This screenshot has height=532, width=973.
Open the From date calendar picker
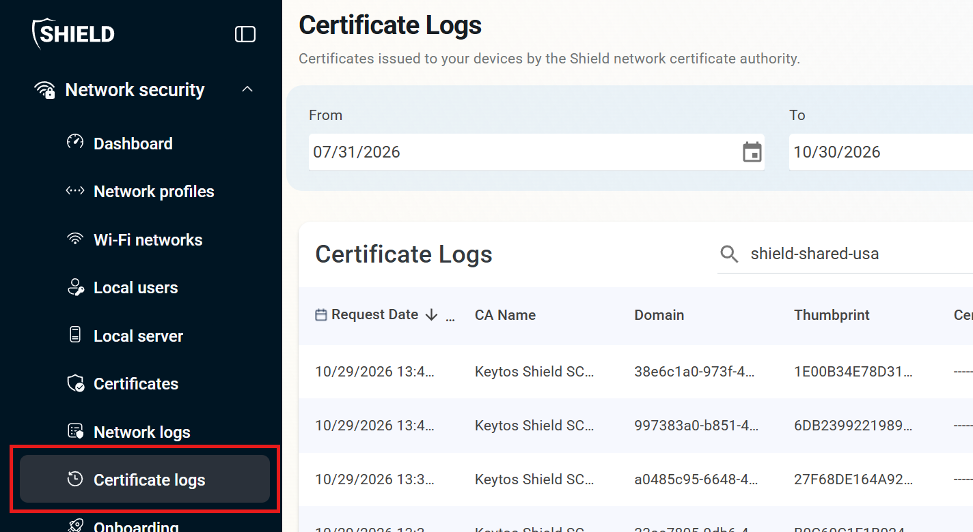[752, 152]
